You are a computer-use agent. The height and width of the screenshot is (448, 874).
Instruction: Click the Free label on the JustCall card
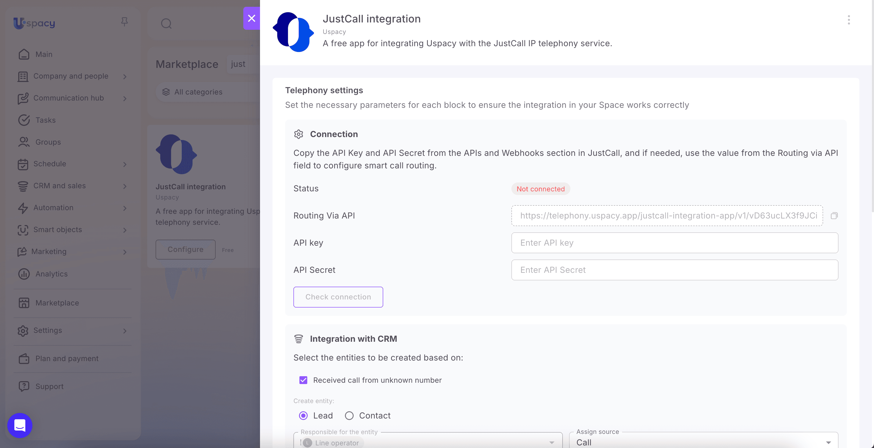coord(228,250)
